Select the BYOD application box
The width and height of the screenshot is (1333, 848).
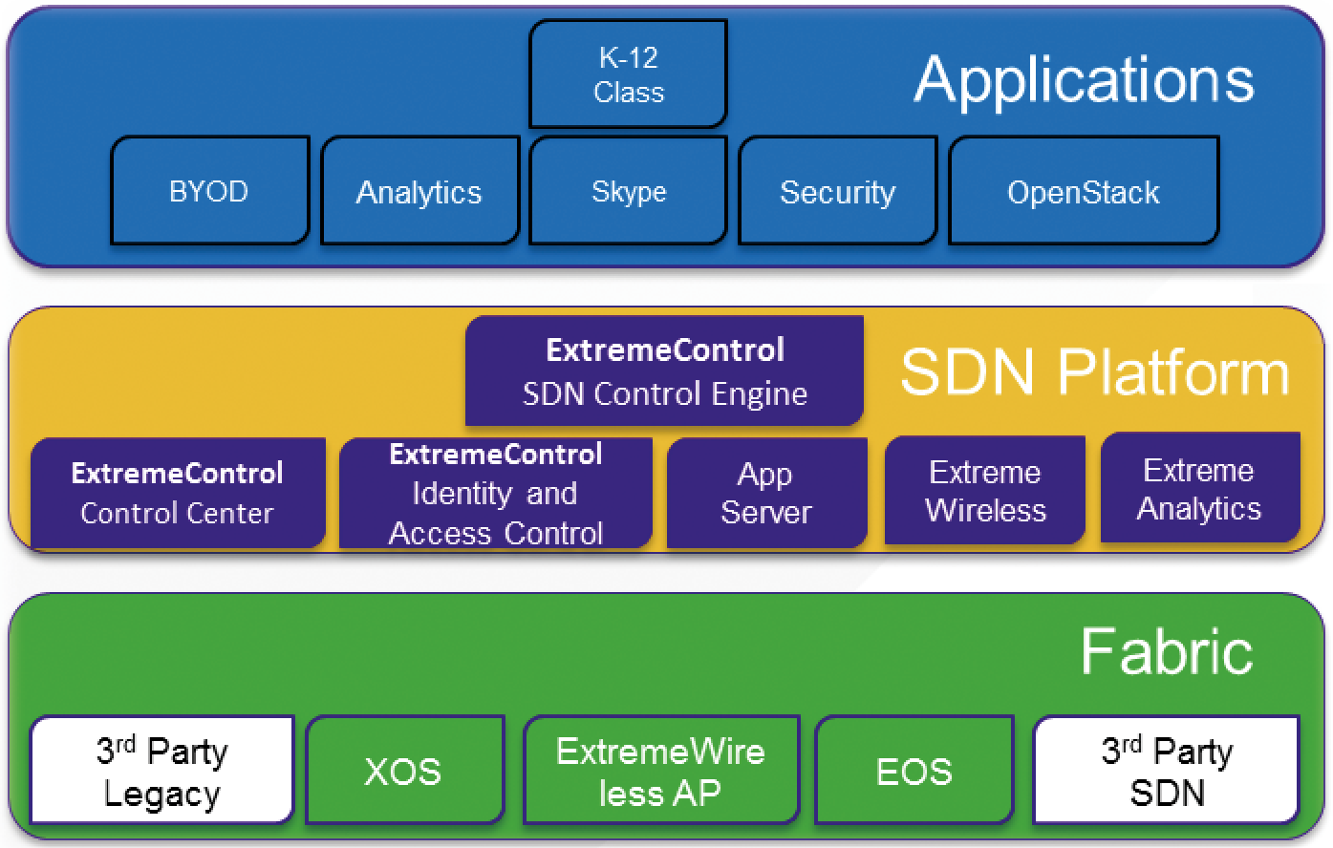pyautogui.click(x=209, y=191)
